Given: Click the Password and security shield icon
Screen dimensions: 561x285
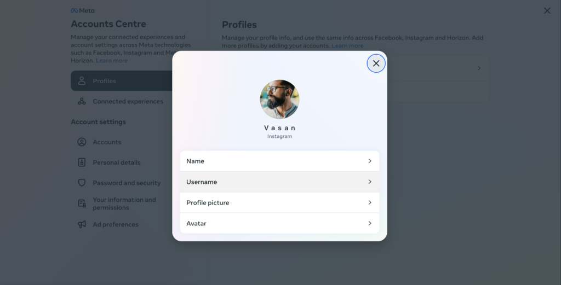Looking at the screenshot, I should (x=82, y=183).
